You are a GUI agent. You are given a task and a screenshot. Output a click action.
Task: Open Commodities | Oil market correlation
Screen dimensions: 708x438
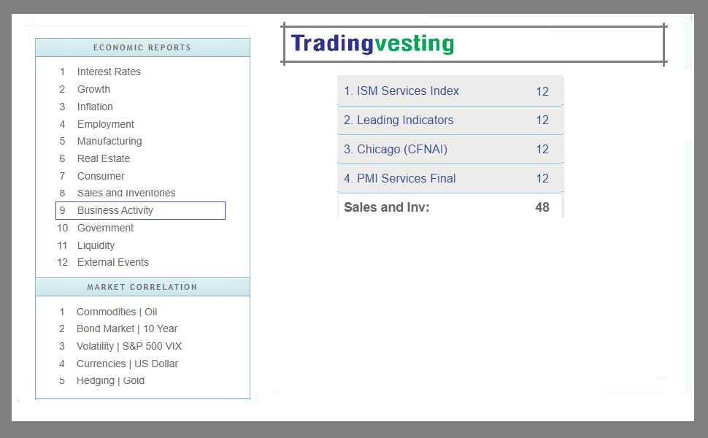pos(117,312)
